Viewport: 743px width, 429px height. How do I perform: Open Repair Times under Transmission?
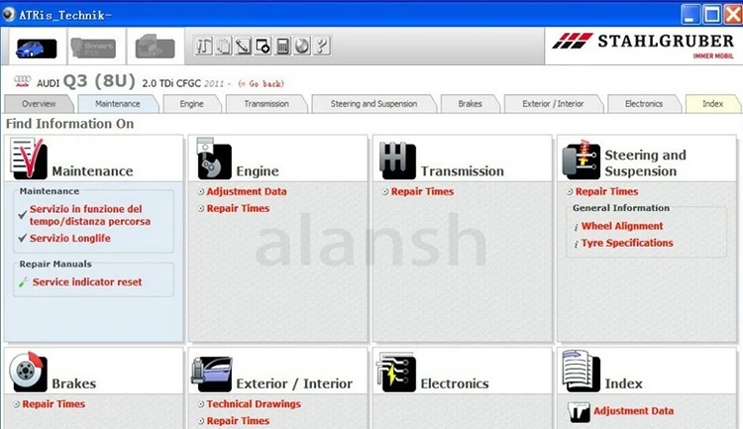422,191
